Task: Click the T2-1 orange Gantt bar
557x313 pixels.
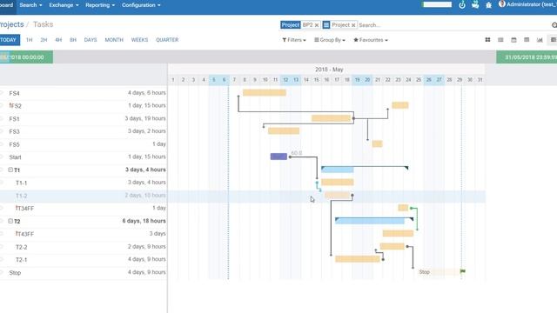Action: [x=358, y=259]
